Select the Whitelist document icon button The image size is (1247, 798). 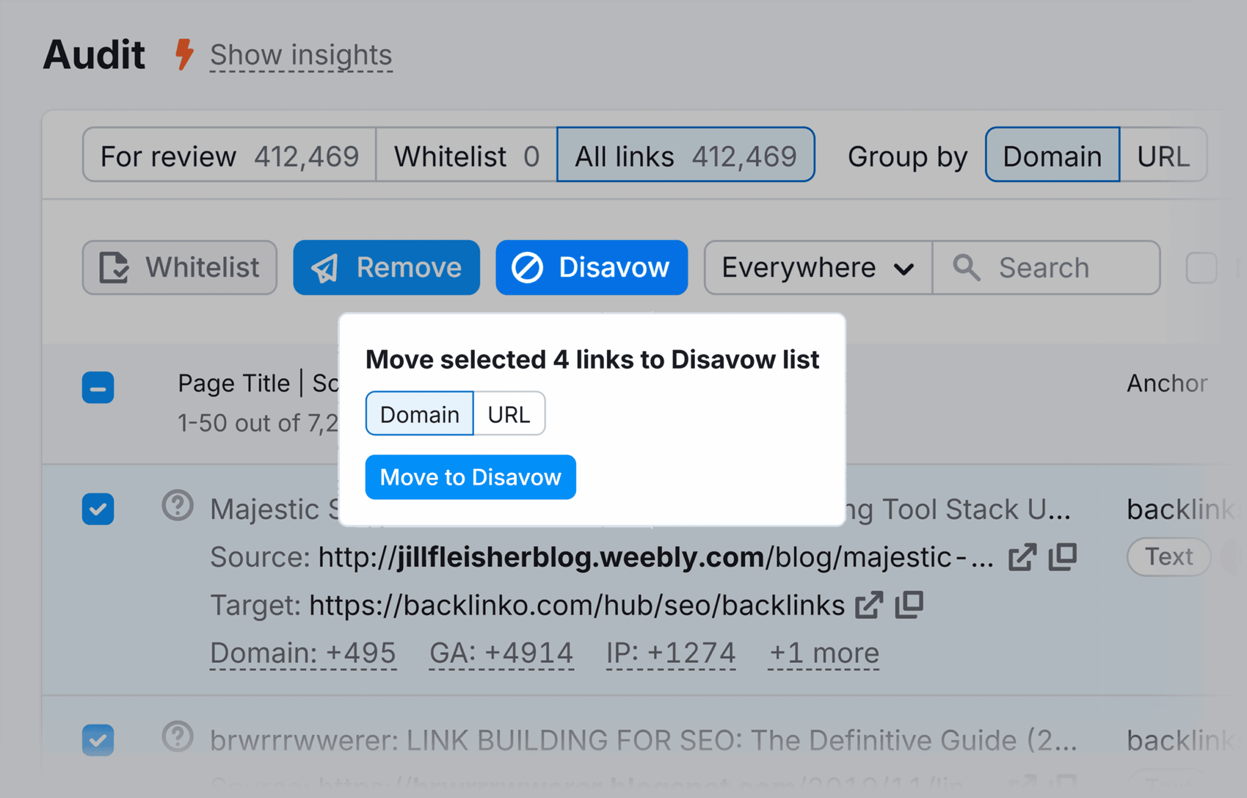tap(116, 267)
